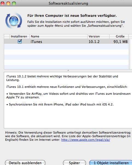Viewport: 132px width, 165px height.
Task: Click the 'Für Ihren Computer' heading
Action: pos(72,16)
